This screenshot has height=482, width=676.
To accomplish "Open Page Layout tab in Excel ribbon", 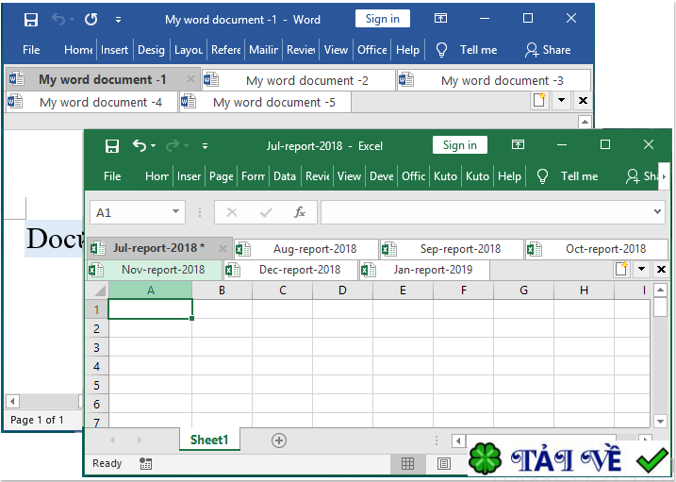I will coord(222,176).
